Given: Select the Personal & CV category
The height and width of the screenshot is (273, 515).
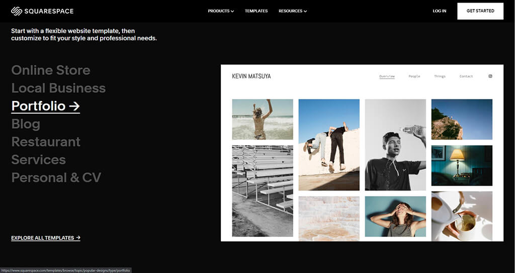Looking at the screenshot, I should (x=56, y=177).
